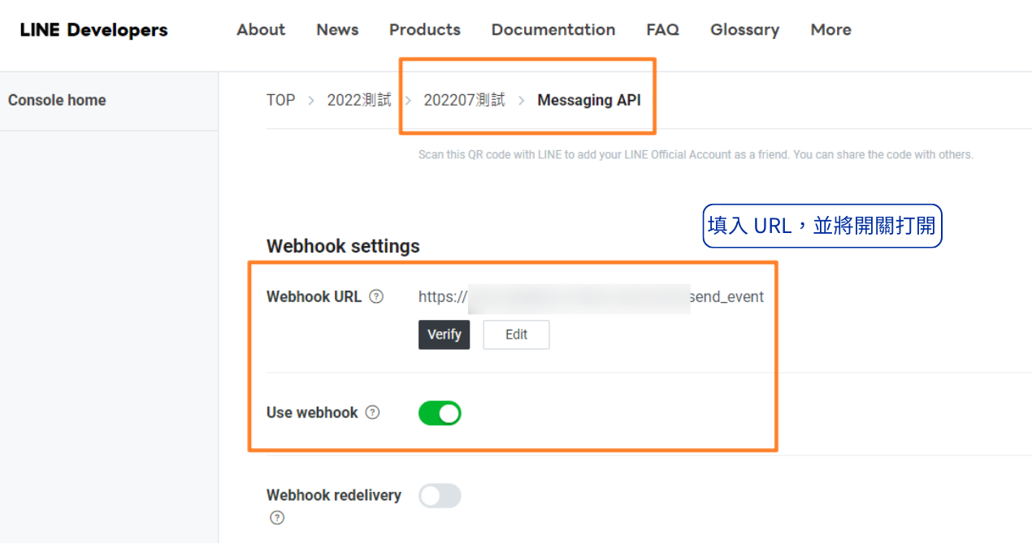Click the TOP breadcrumb link

tap(280, 101)
